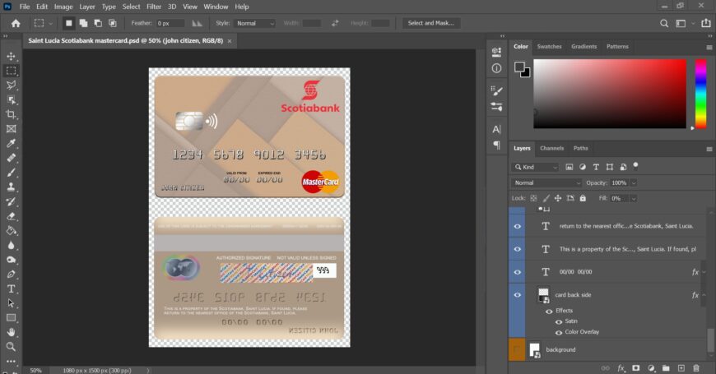Toggle visibility of layer Effects

549,311
